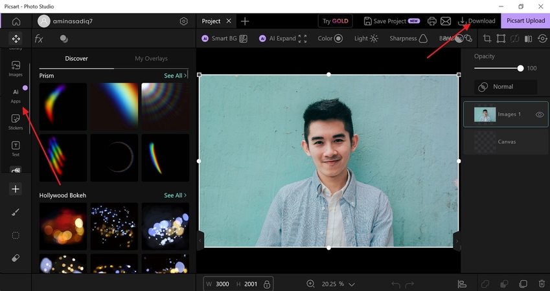This screenshot has width=550, height=291.
Task: Select the Images 1 layer thumbnail
Action: point(485,114)
